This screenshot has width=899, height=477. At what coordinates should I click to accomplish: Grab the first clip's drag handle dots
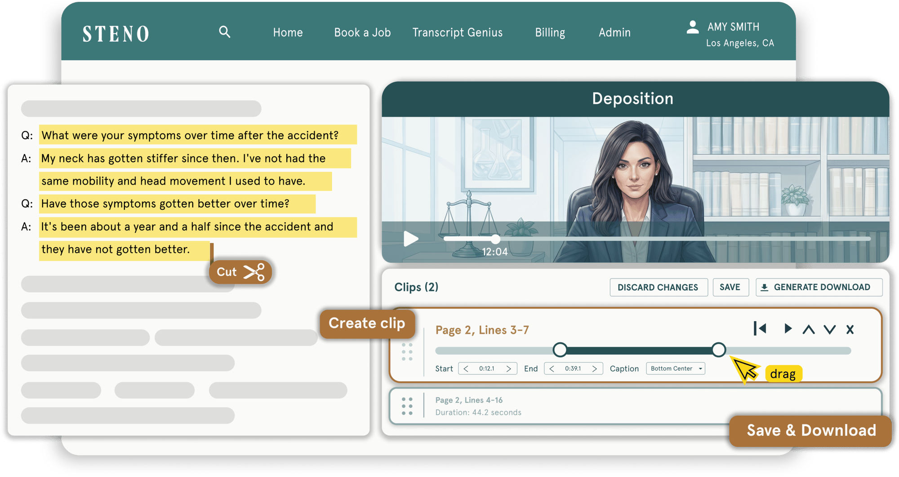pyautogui.click(x=407, y=352)
